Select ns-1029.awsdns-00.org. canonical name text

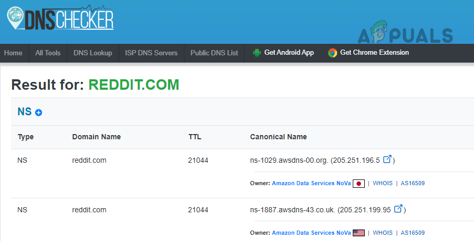289,160
